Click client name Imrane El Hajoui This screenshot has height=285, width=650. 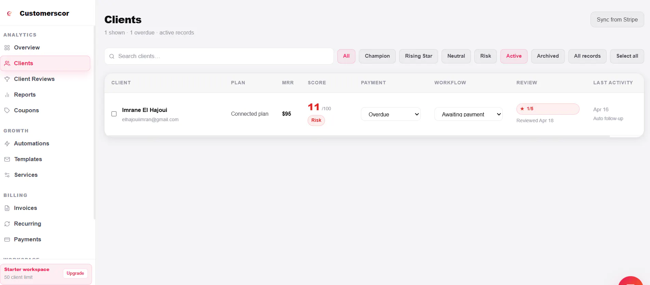point(145,110)
